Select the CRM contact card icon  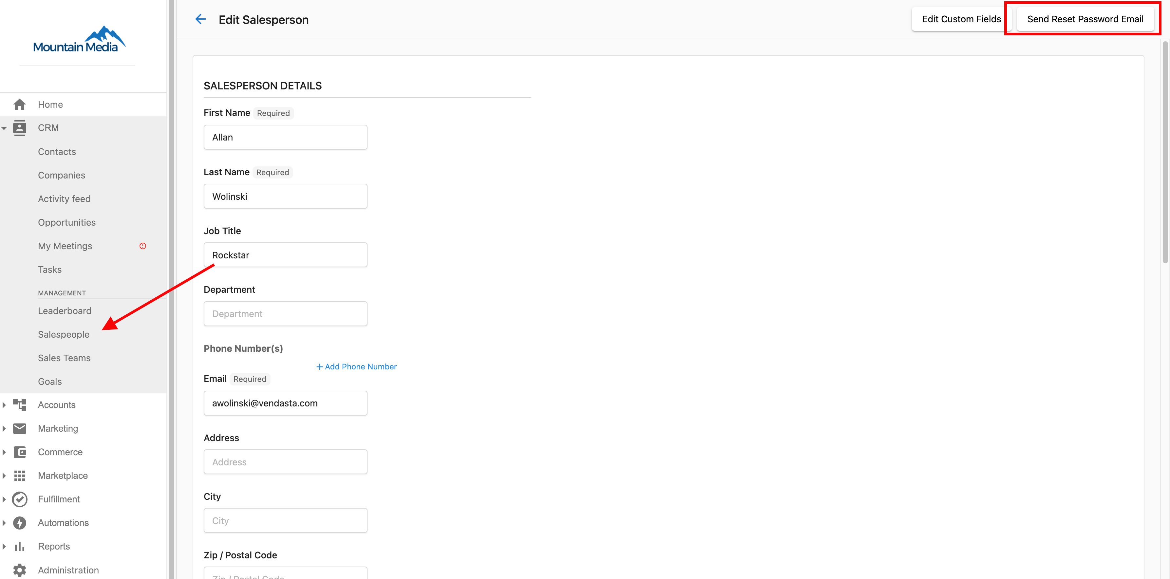[x=20, y=128]
